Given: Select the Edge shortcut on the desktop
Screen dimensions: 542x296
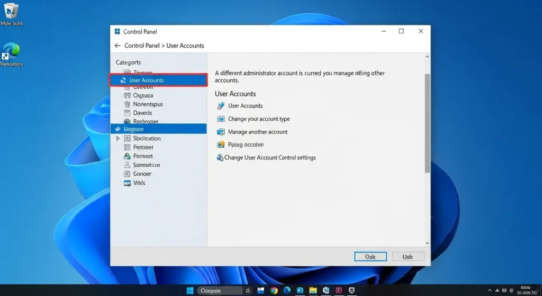Looking at the screenshot, I should tap(12, 55).
